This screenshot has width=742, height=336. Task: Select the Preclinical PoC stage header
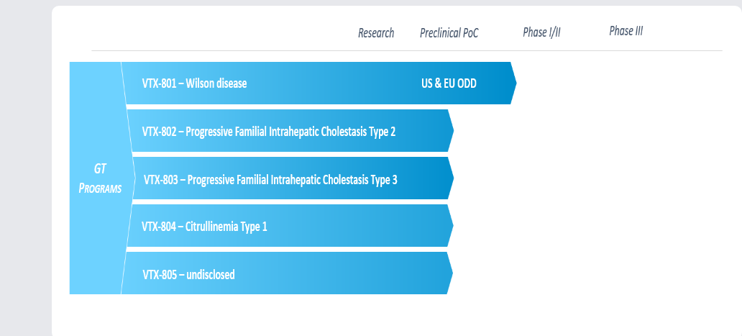[449, 33]
